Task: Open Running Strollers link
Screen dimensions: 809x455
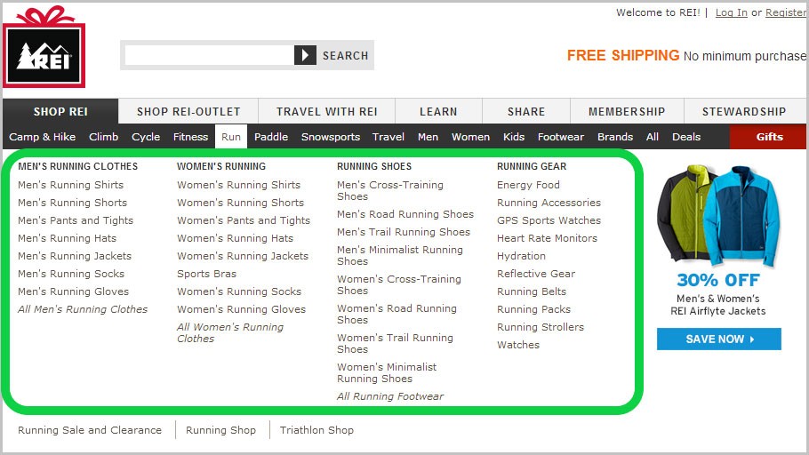Action: (x=541, y=327)
